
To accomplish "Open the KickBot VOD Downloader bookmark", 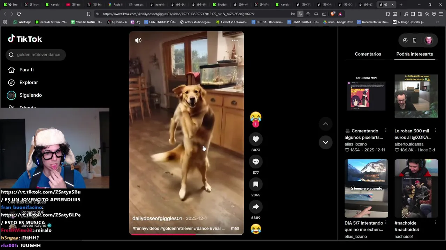I will (231, 22).
